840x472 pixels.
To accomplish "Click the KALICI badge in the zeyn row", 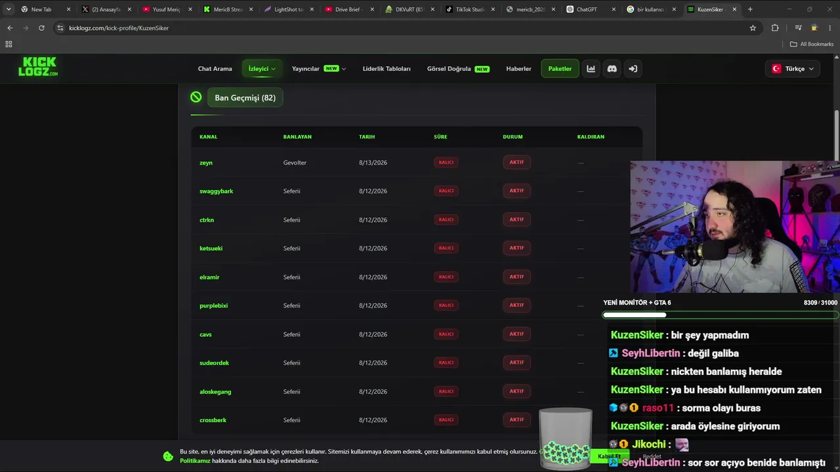I will (446, 163).
